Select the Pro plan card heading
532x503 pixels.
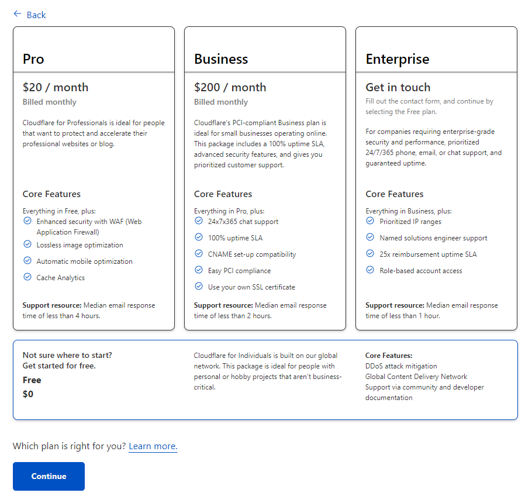33,59
